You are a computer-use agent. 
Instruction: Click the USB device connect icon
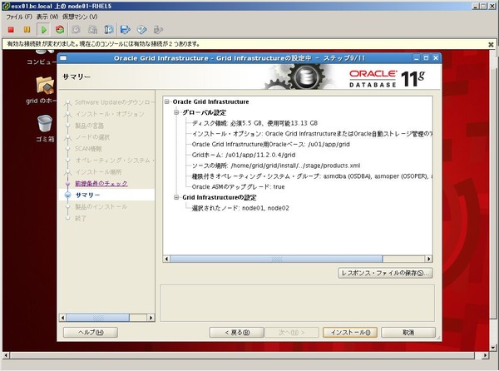coord(158,30)
